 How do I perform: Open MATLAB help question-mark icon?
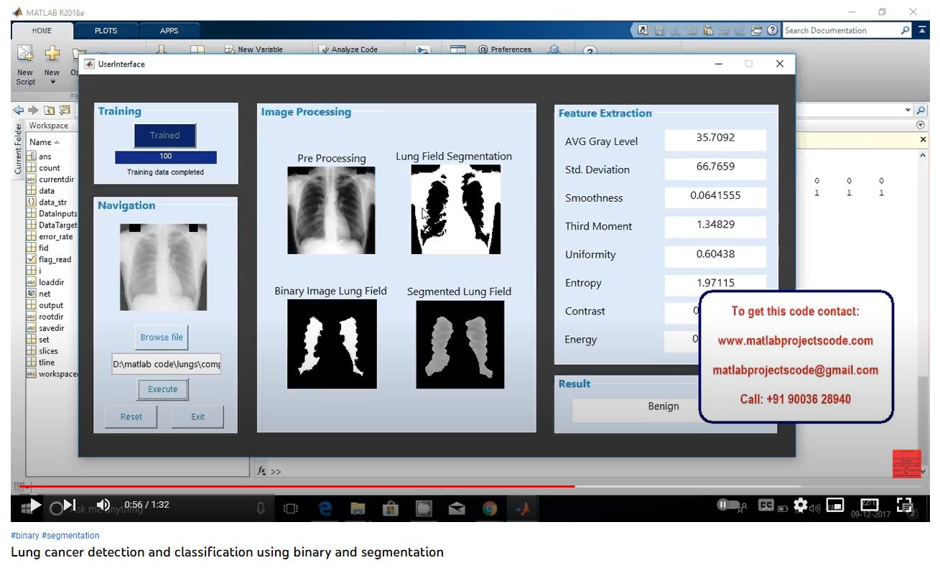tap(773, 30)
